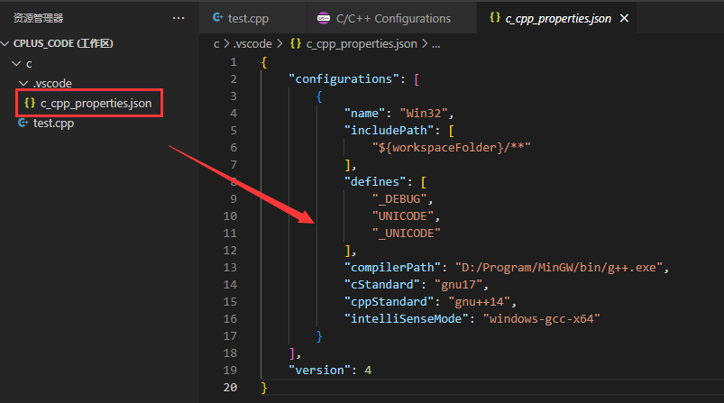Click the trailing ellipsis in the breadcrumb
724x403 pixels.
(x=435, y=43)
